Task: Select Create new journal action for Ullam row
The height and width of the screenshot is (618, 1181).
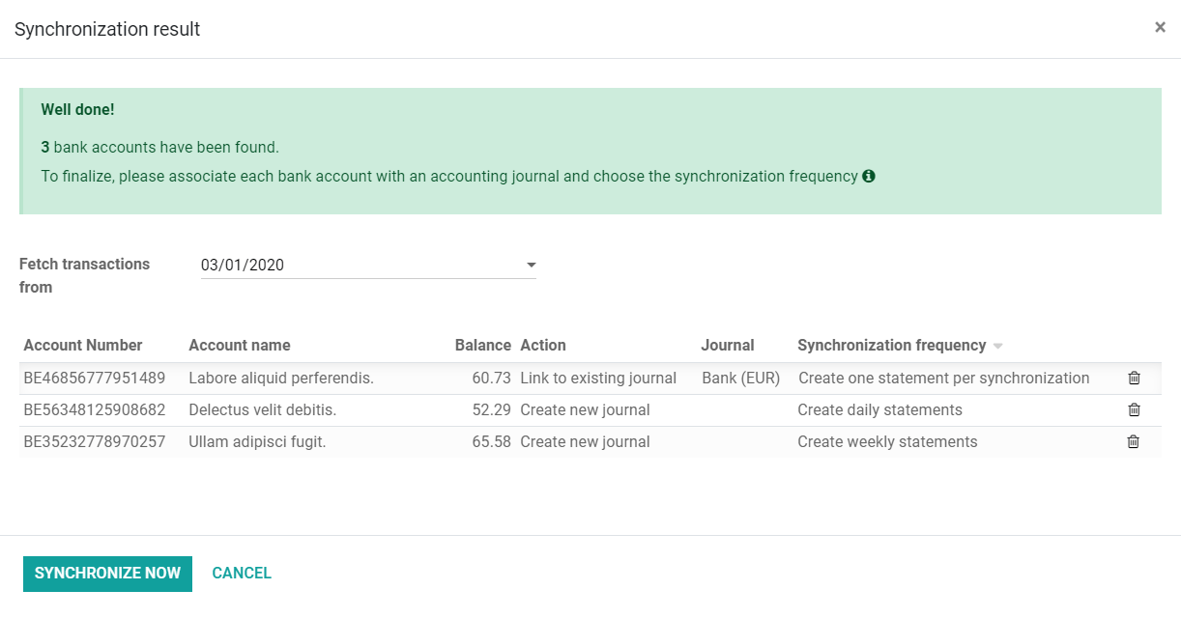Action: click(x=585, y=441)
